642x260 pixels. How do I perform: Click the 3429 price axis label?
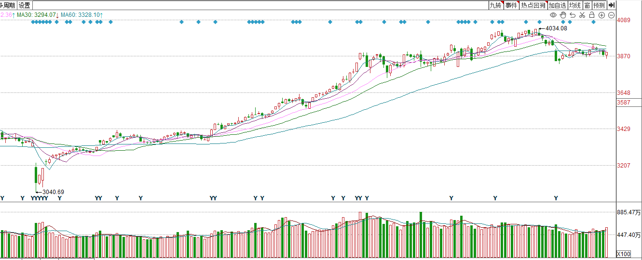pyautogui.click(x=624, y=129)
